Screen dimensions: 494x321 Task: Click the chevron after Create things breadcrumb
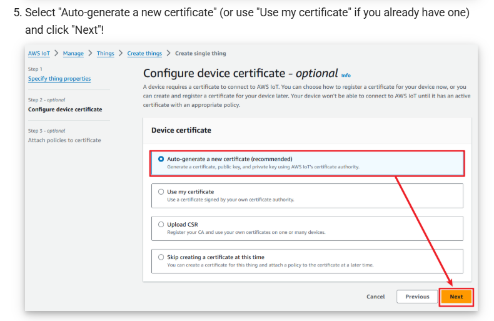[x=168, y=54]
